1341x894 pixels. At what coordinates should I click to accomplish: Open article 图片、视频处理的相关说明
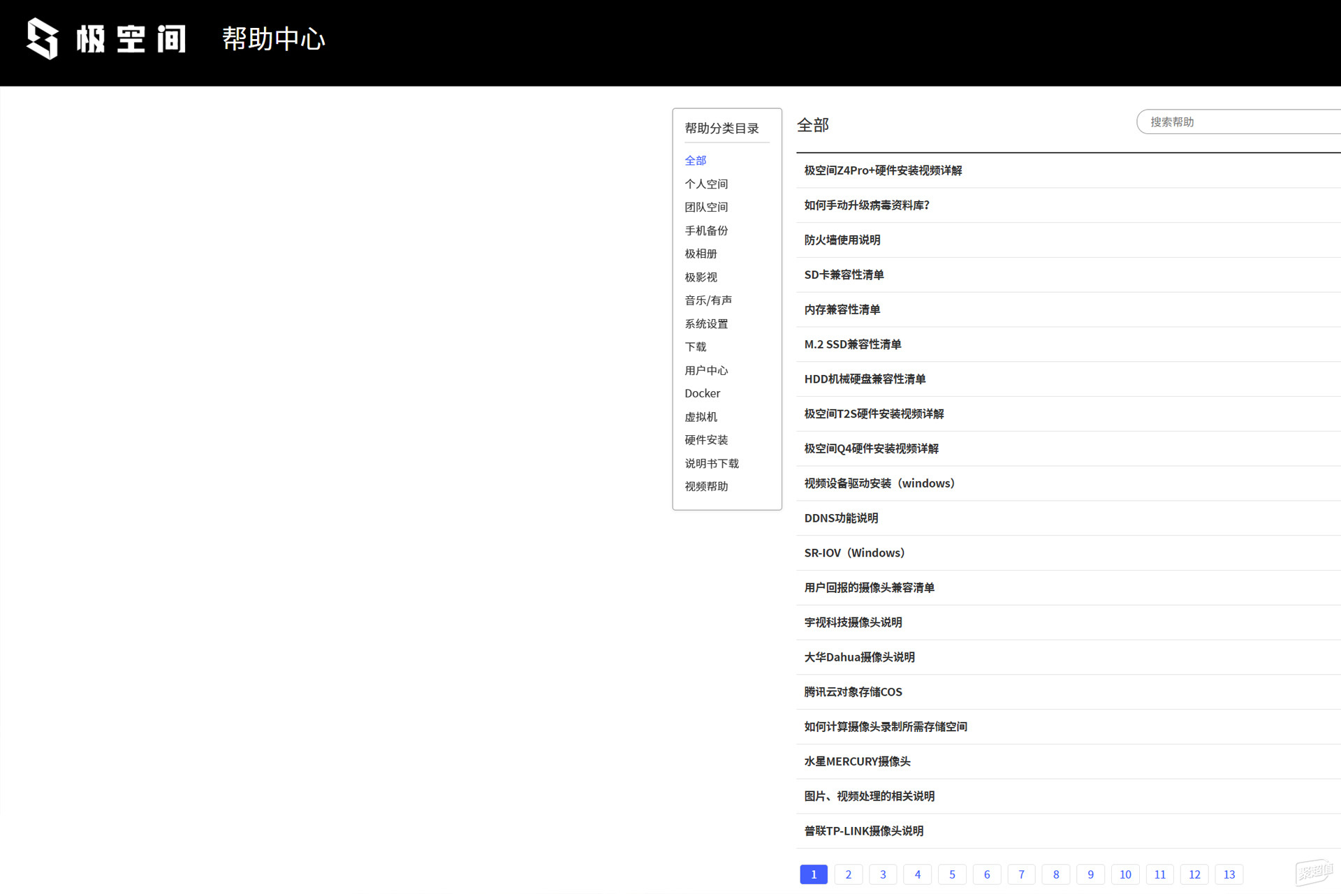[869, 796]
